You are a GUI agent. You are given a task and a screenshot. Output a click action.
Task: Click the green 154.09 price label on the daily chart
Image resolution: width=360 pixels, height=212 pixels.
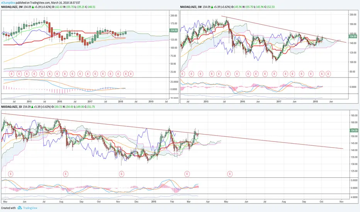tap(354, 130)
